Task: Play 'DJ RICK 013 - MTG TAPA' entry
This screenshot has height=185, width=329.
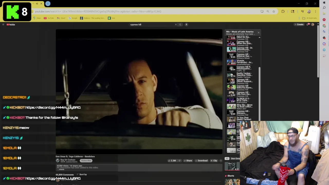Action: point(242,100)
